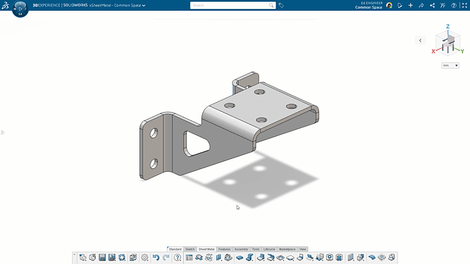This screenshot has height=264, width=470.
Task: Expand the left side panel handle
Action: [2, 133]
